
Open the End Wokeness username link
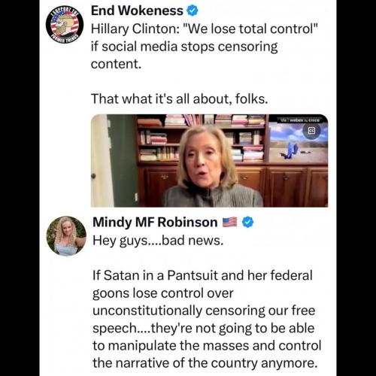(x=137, y=11)
